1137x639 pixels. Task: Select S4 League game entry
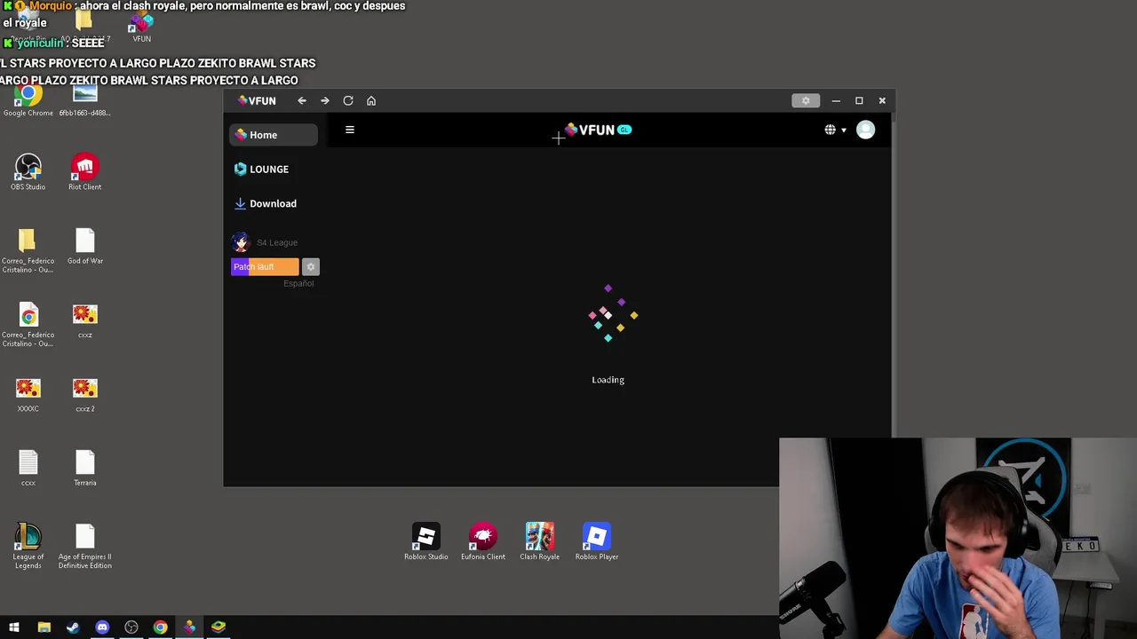pos(266,242)
